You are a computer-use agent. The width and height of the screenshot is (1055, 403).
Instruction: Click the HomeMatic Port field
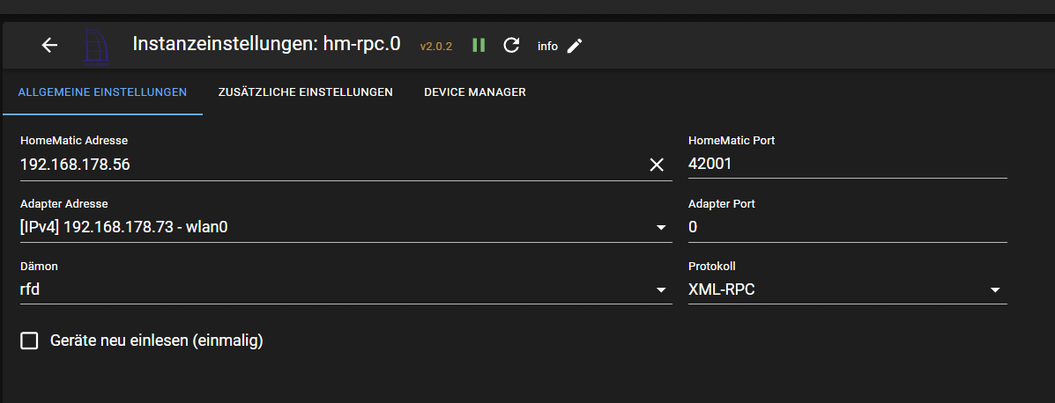[x=846, y=165]
